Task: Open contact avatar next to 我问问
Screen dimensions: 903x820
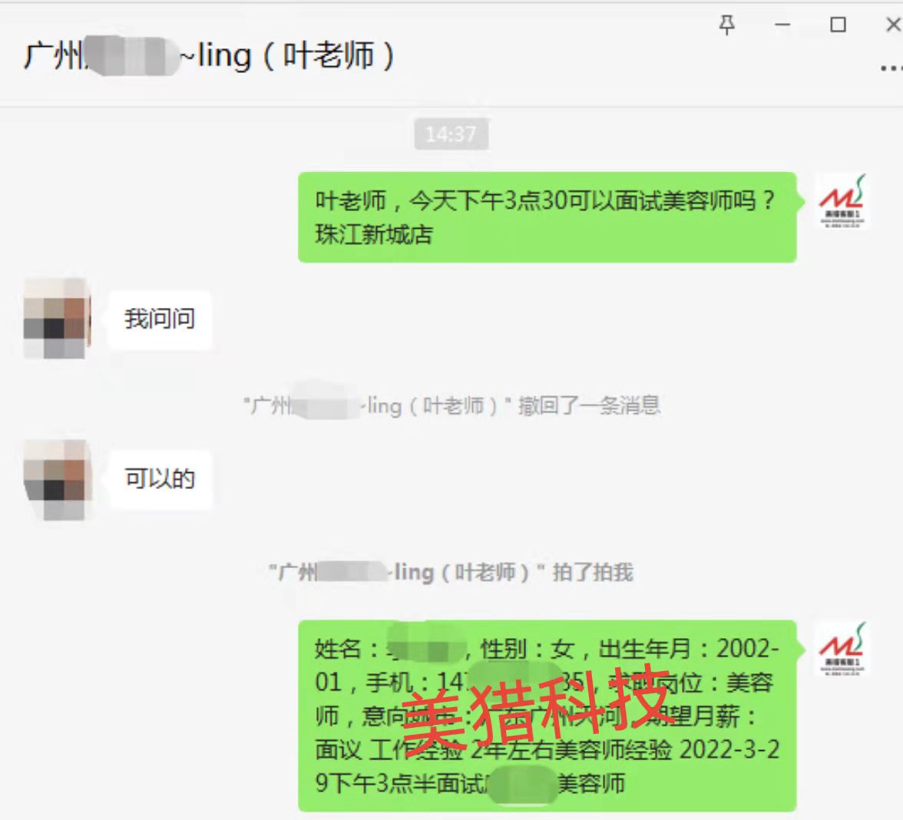Action: point(57,319)
